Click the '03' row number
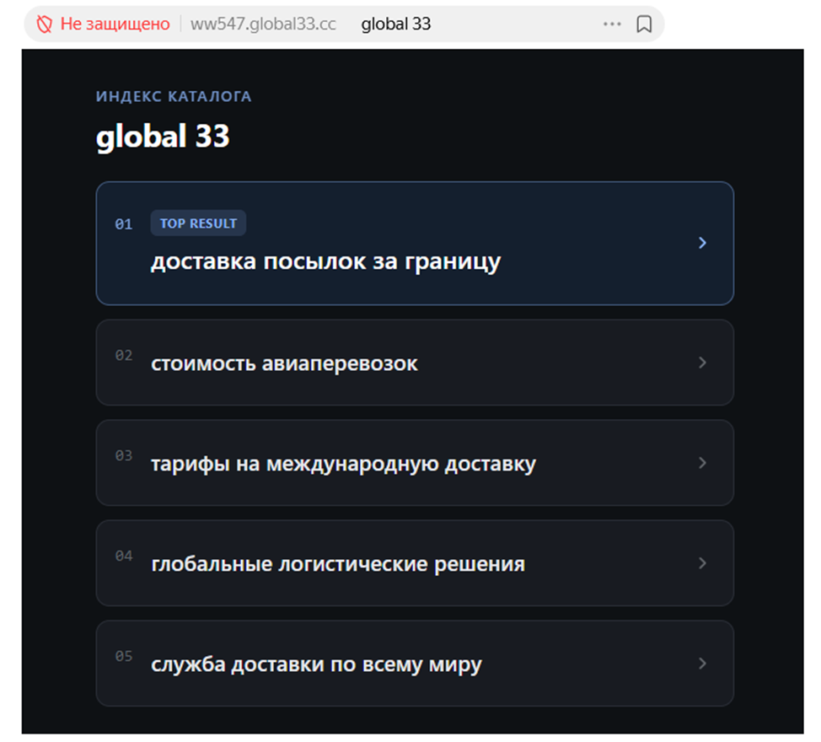821x742 pixels. pos(124,455)
